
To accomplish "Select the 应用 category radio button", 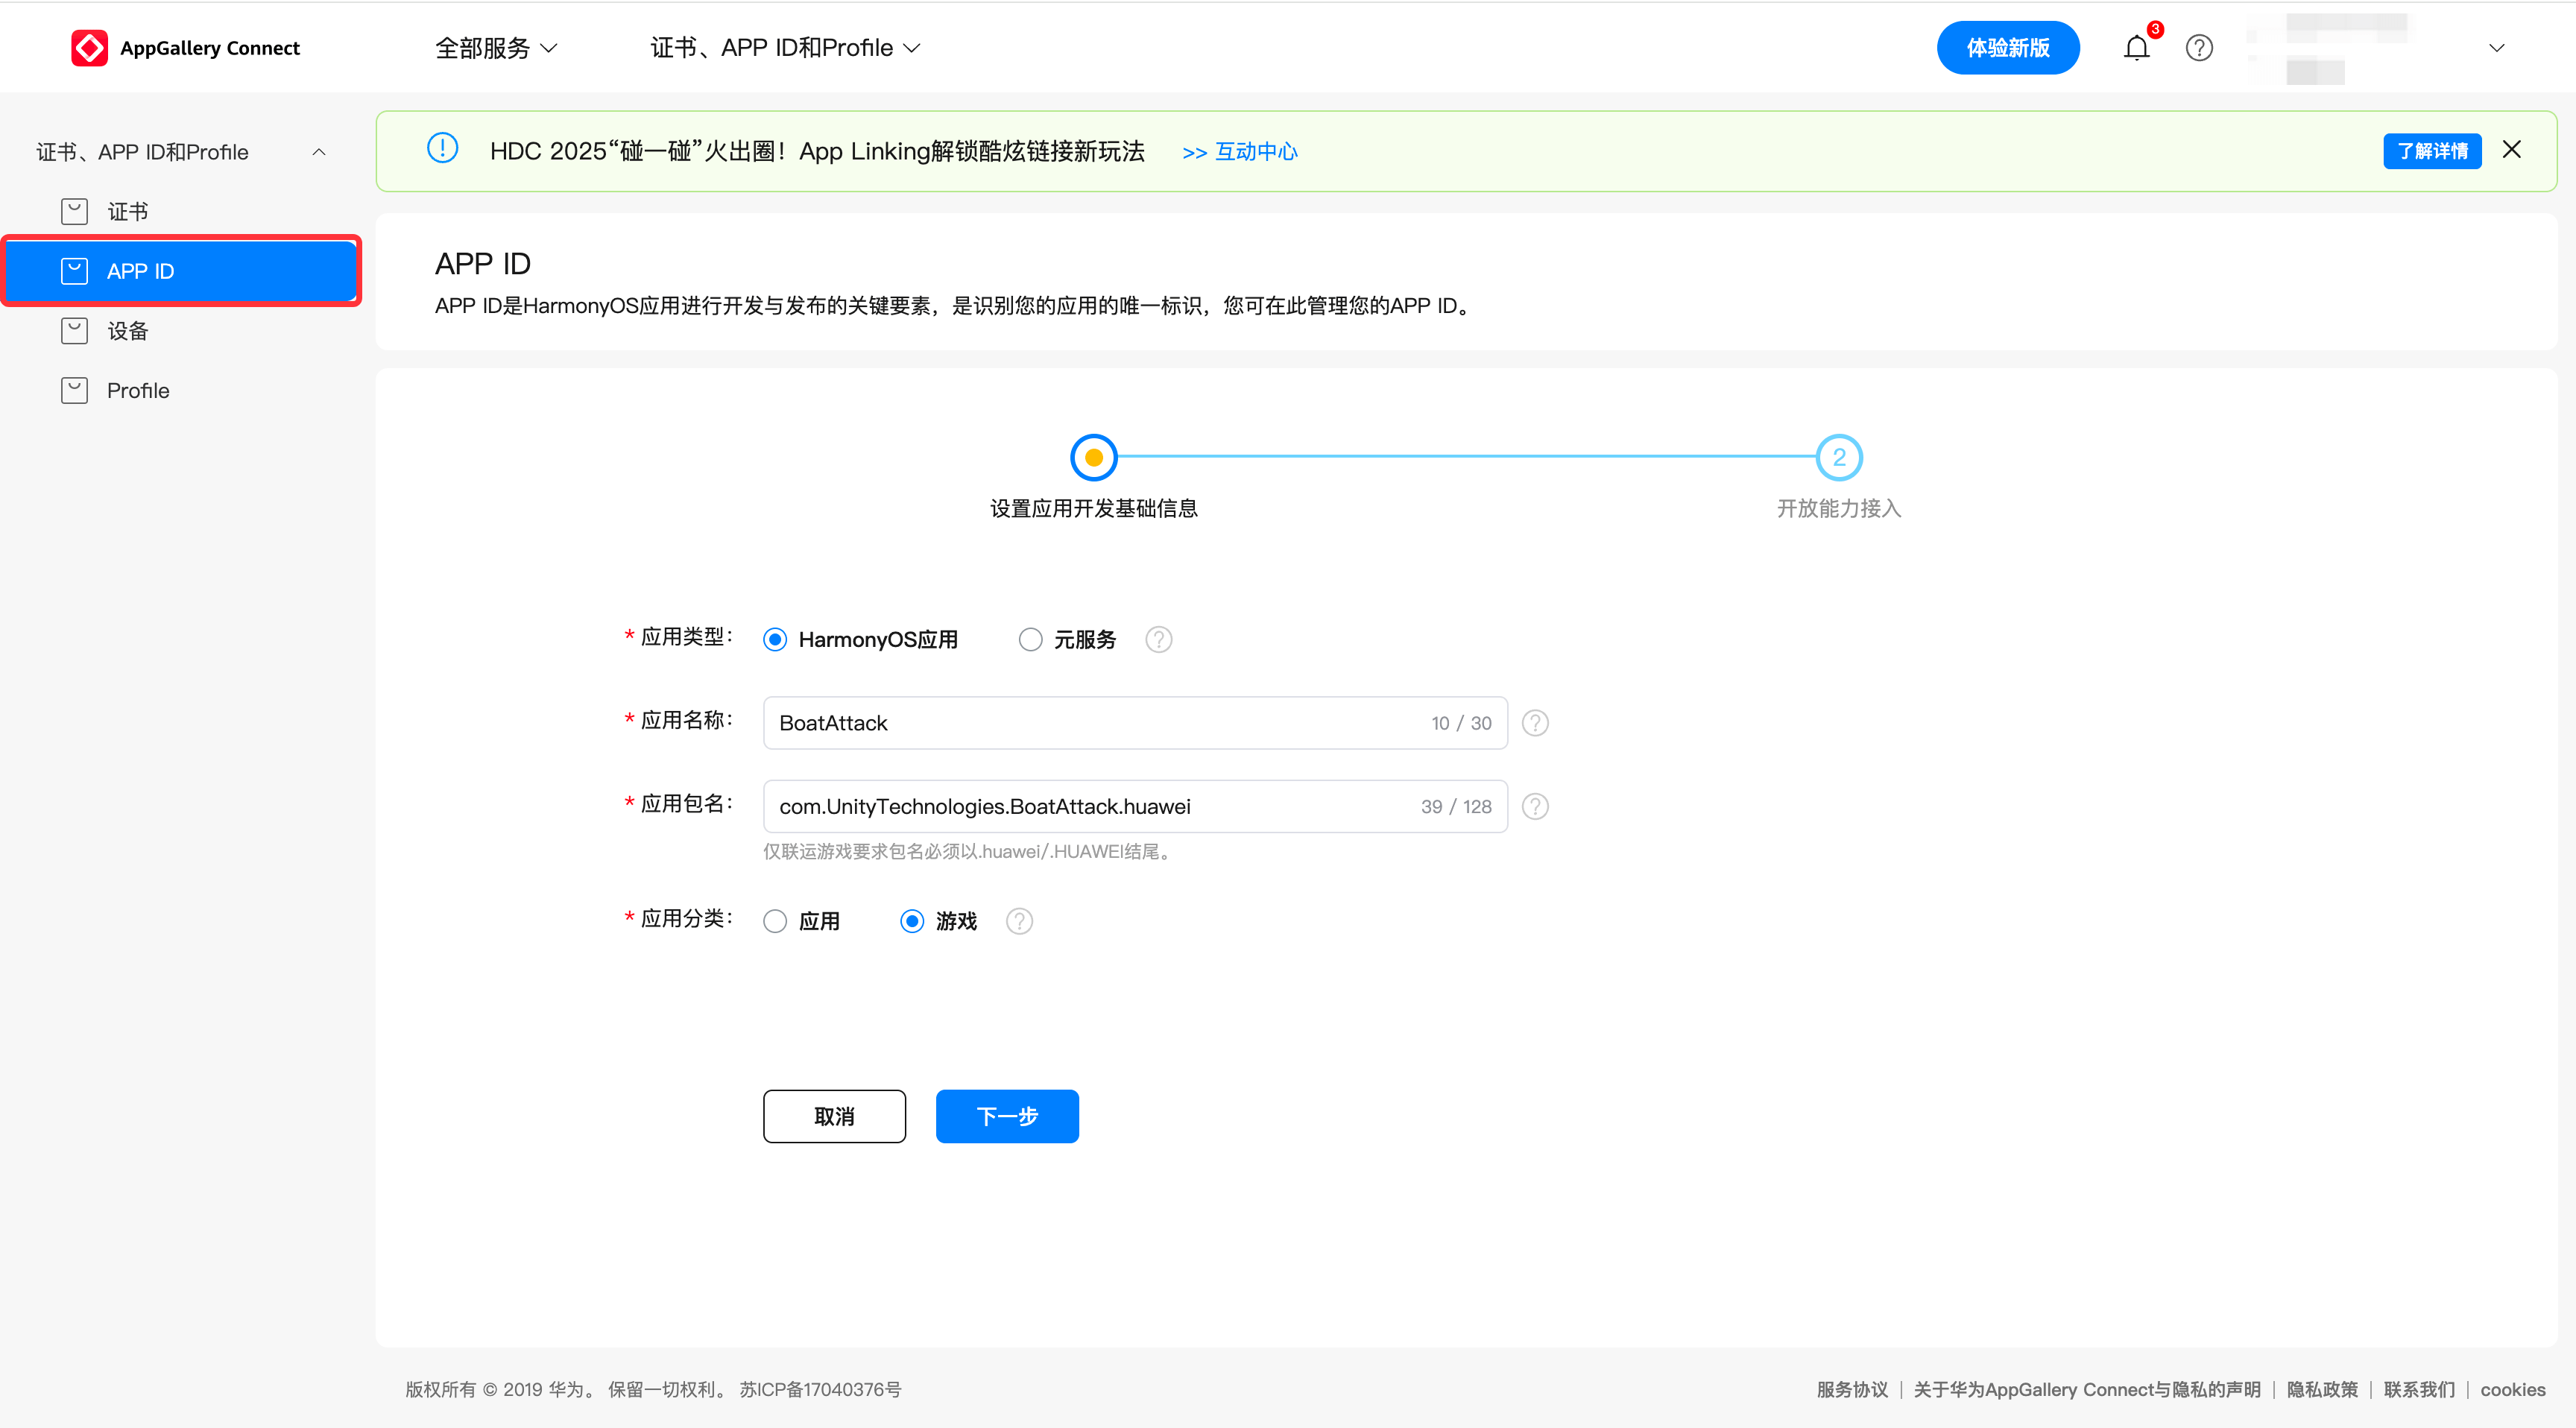I will 775,921.
